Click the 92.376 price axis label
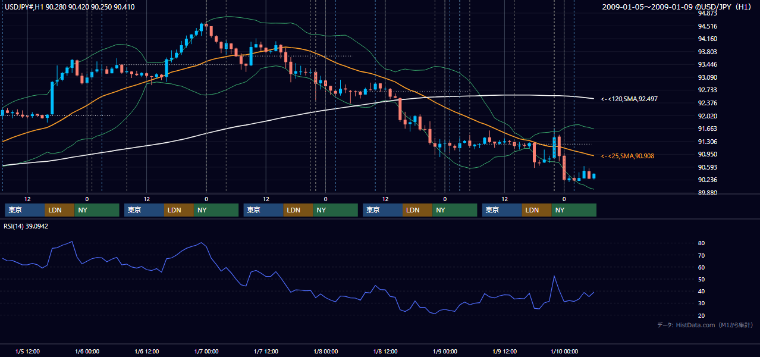760x357 pixels. tap(709, 103)
